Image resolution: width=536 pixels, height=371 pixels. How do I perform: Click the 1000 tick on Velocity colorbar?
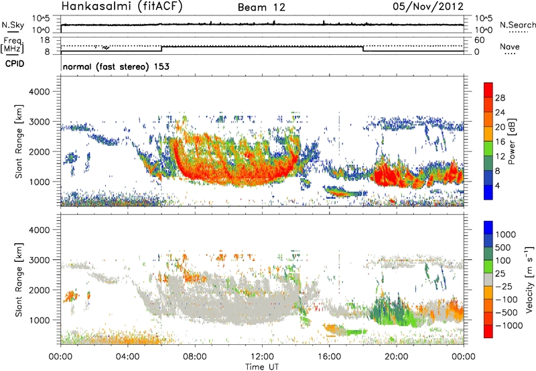click(x=506, y=234)
